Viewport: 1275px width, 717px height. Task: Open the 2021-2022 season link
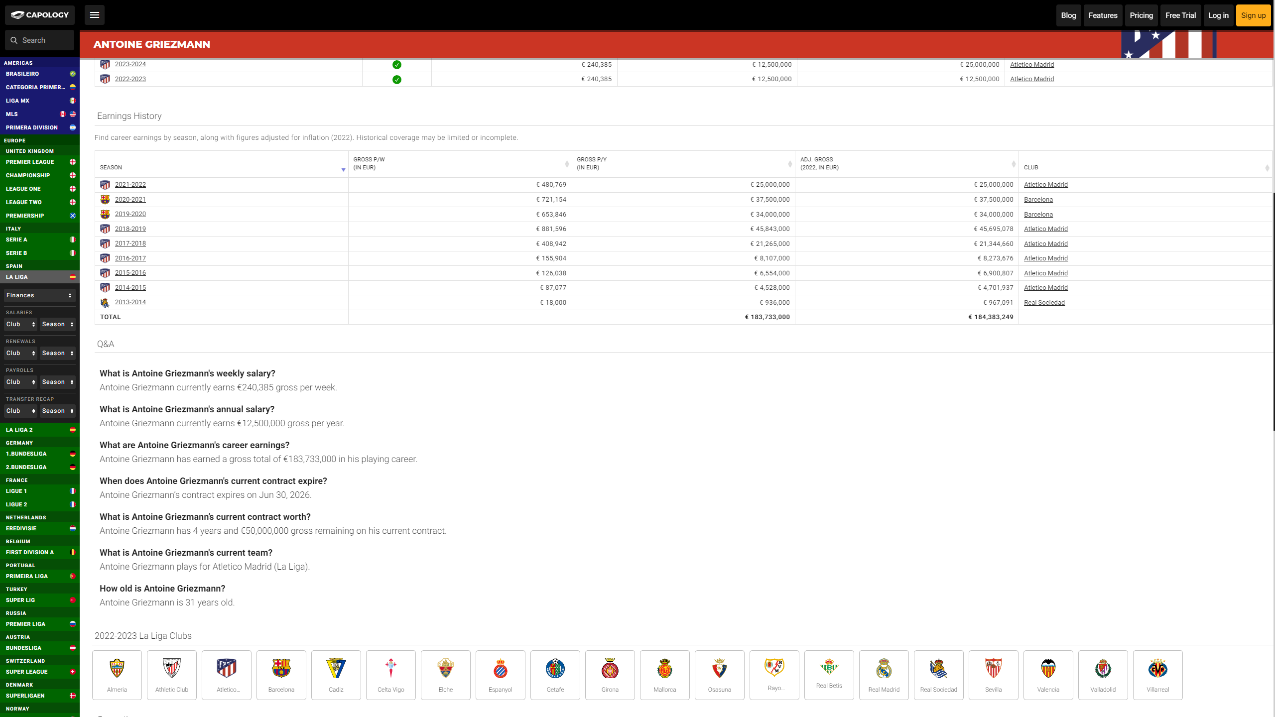130,185
